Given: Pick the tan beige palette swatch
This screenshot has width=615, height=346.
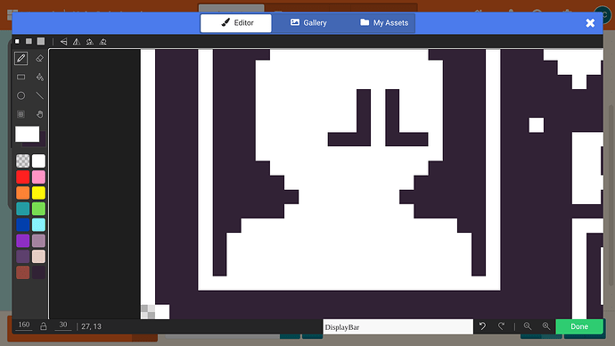Looking at the screenshot, I should click(38, 257).
